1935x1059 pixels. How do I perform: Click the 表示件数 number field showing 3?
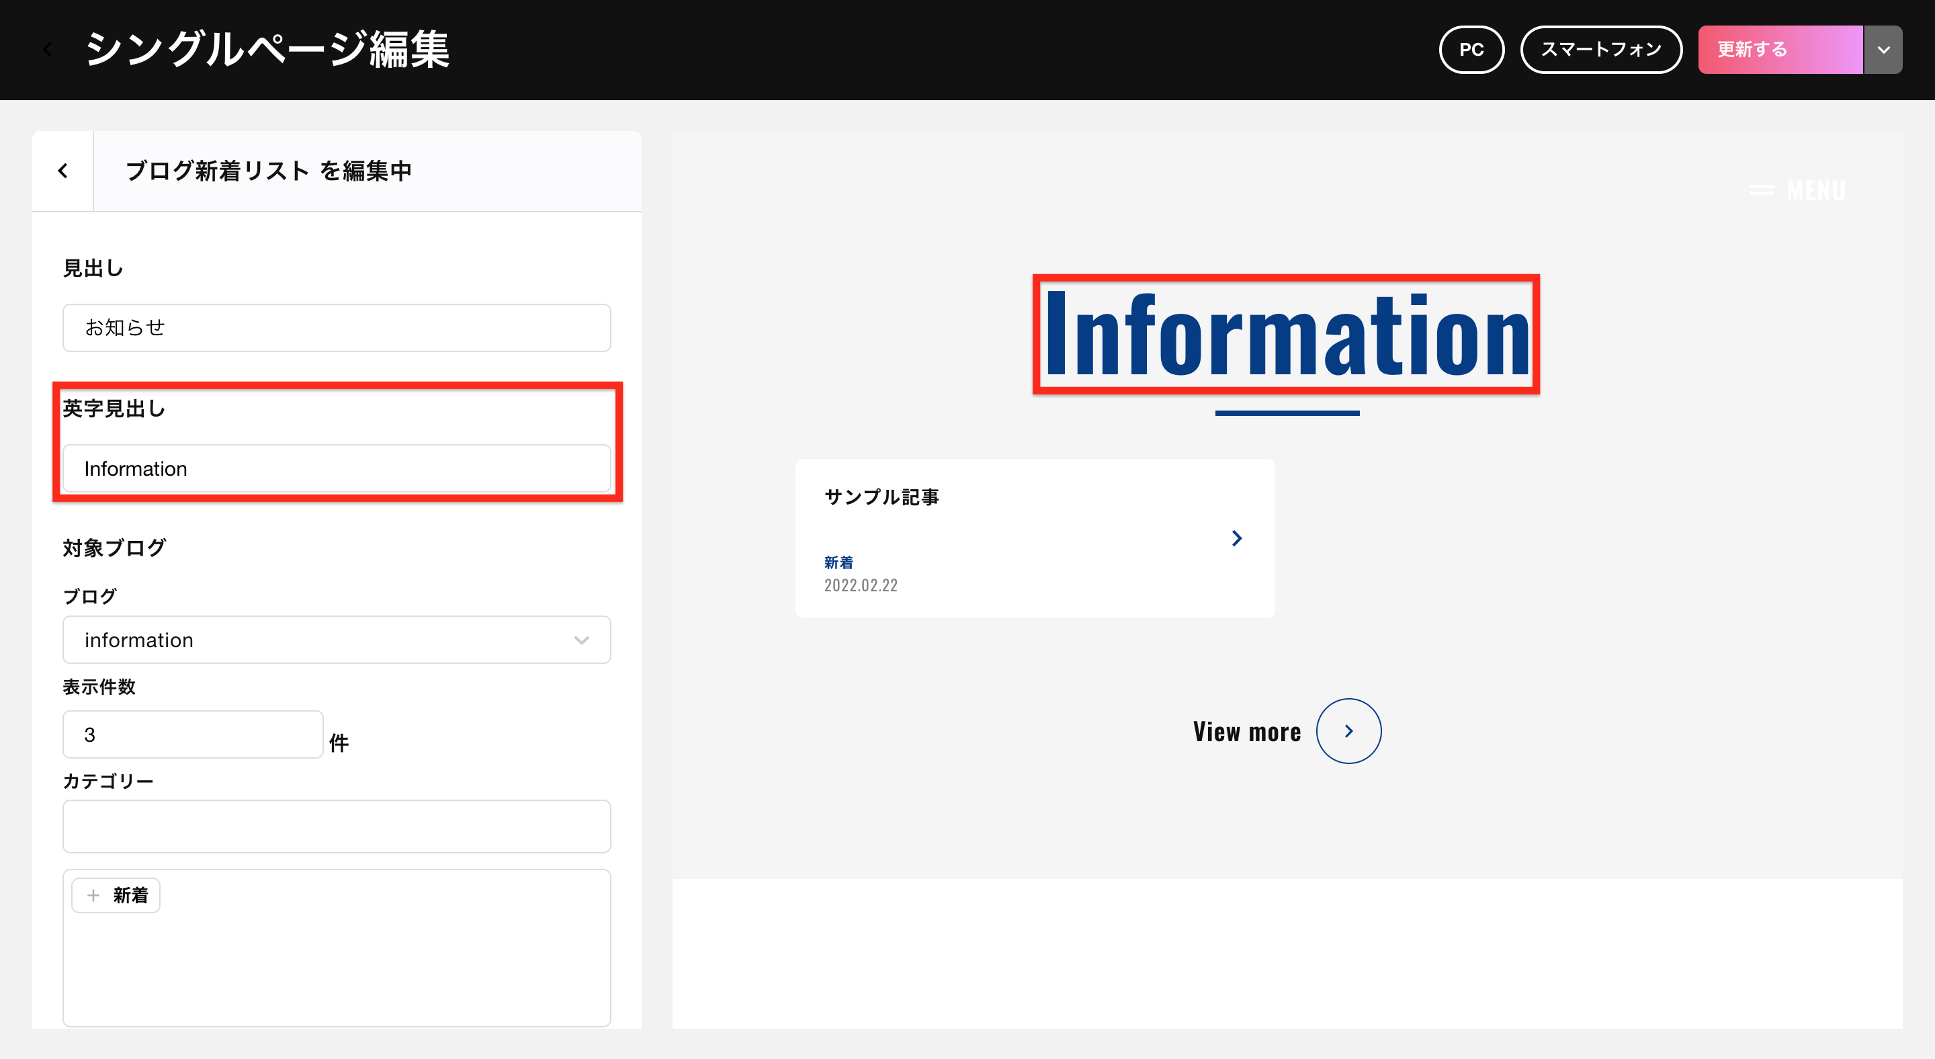click(193, 734)
